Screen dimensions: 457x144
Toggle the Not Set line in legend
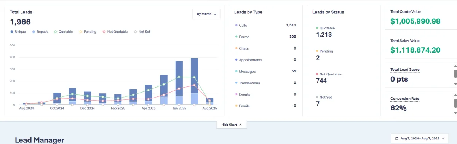click(142, 32)
